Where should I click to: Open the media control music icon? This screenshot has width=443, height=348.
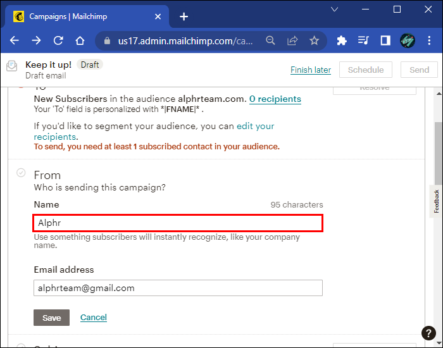[363, 40]
